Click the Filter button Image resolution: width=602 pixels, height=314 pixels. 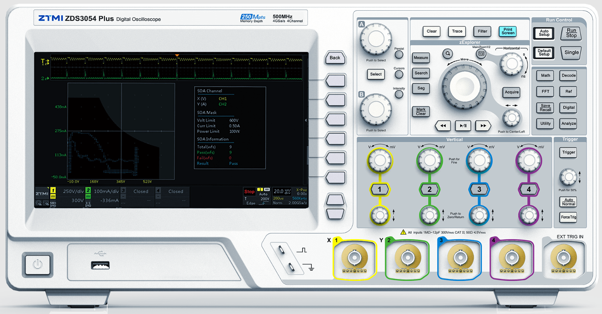pyautogui.click(x=482, y=31)
